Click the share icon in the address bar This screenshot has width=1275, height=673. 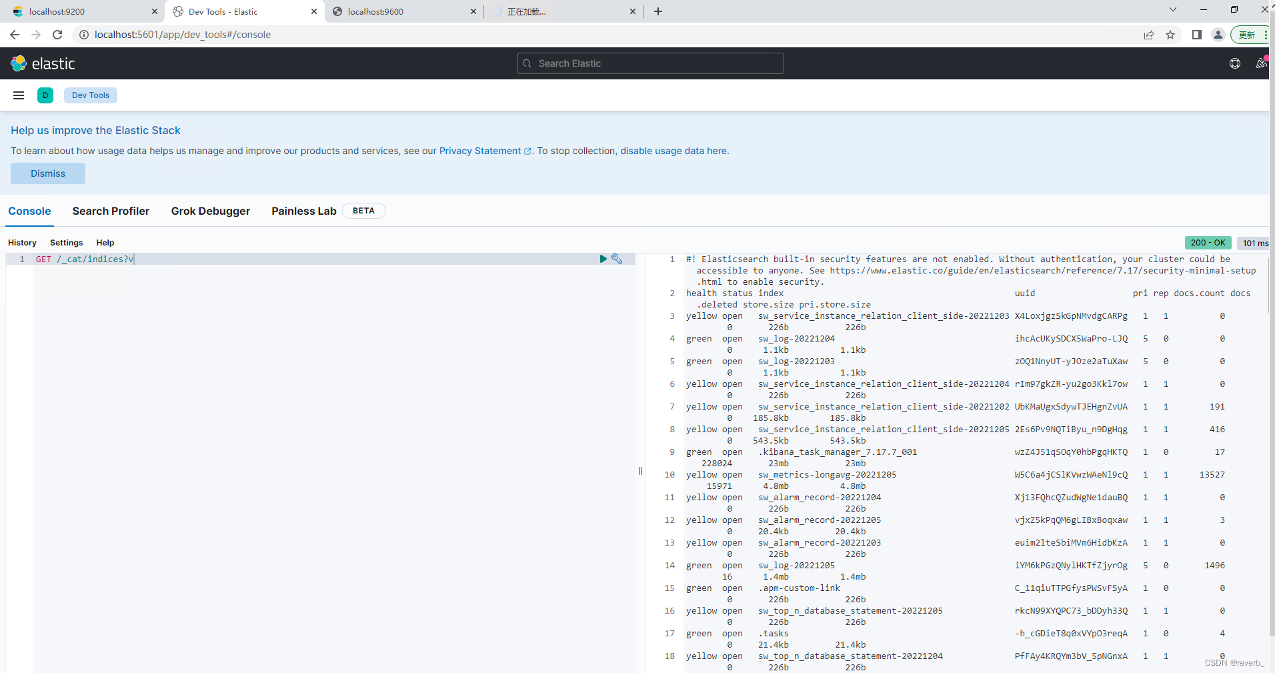point(1149,35)
